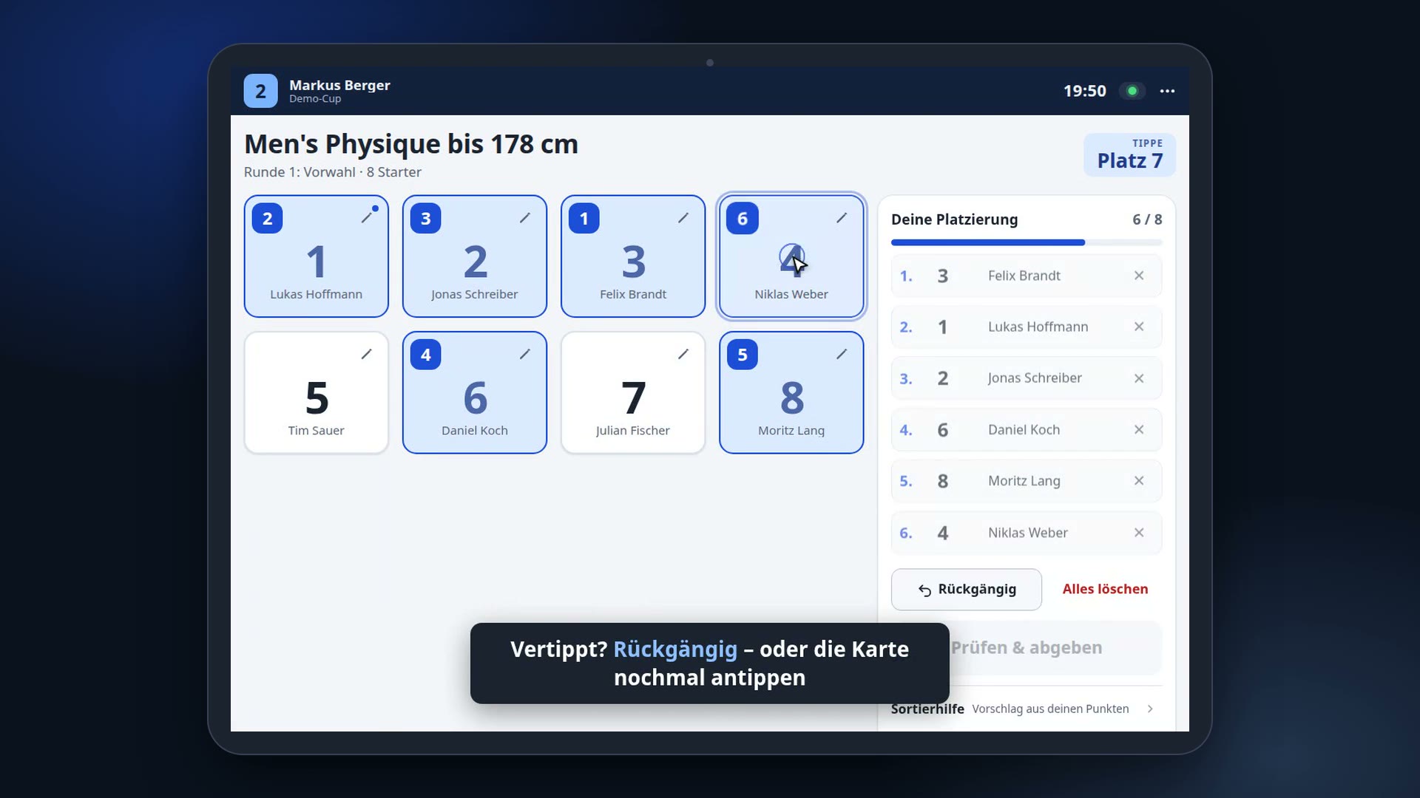Click the Demo-Cup label in the header
Viewport: 1420px width, 798px height.
point(315,99)
